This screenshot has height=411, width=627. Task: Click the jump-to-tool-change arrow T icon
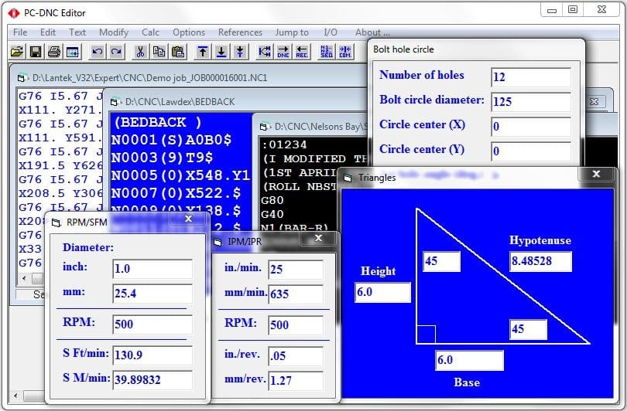click(240, 52)
